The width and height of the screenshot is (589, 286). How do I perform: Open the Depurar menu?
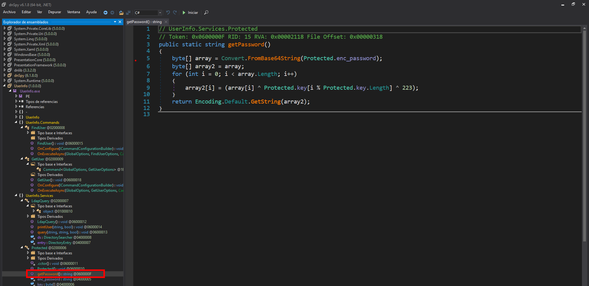coord(54,12)
